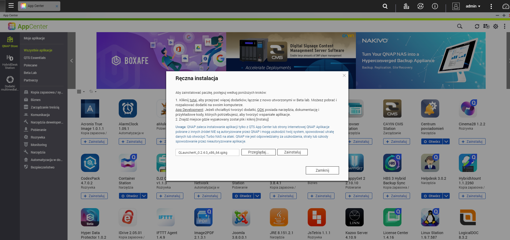The height and width of the screenshot is (240, 510).
Task: Click the Przeglądaj... browse button
Action: tap(259, 152)
